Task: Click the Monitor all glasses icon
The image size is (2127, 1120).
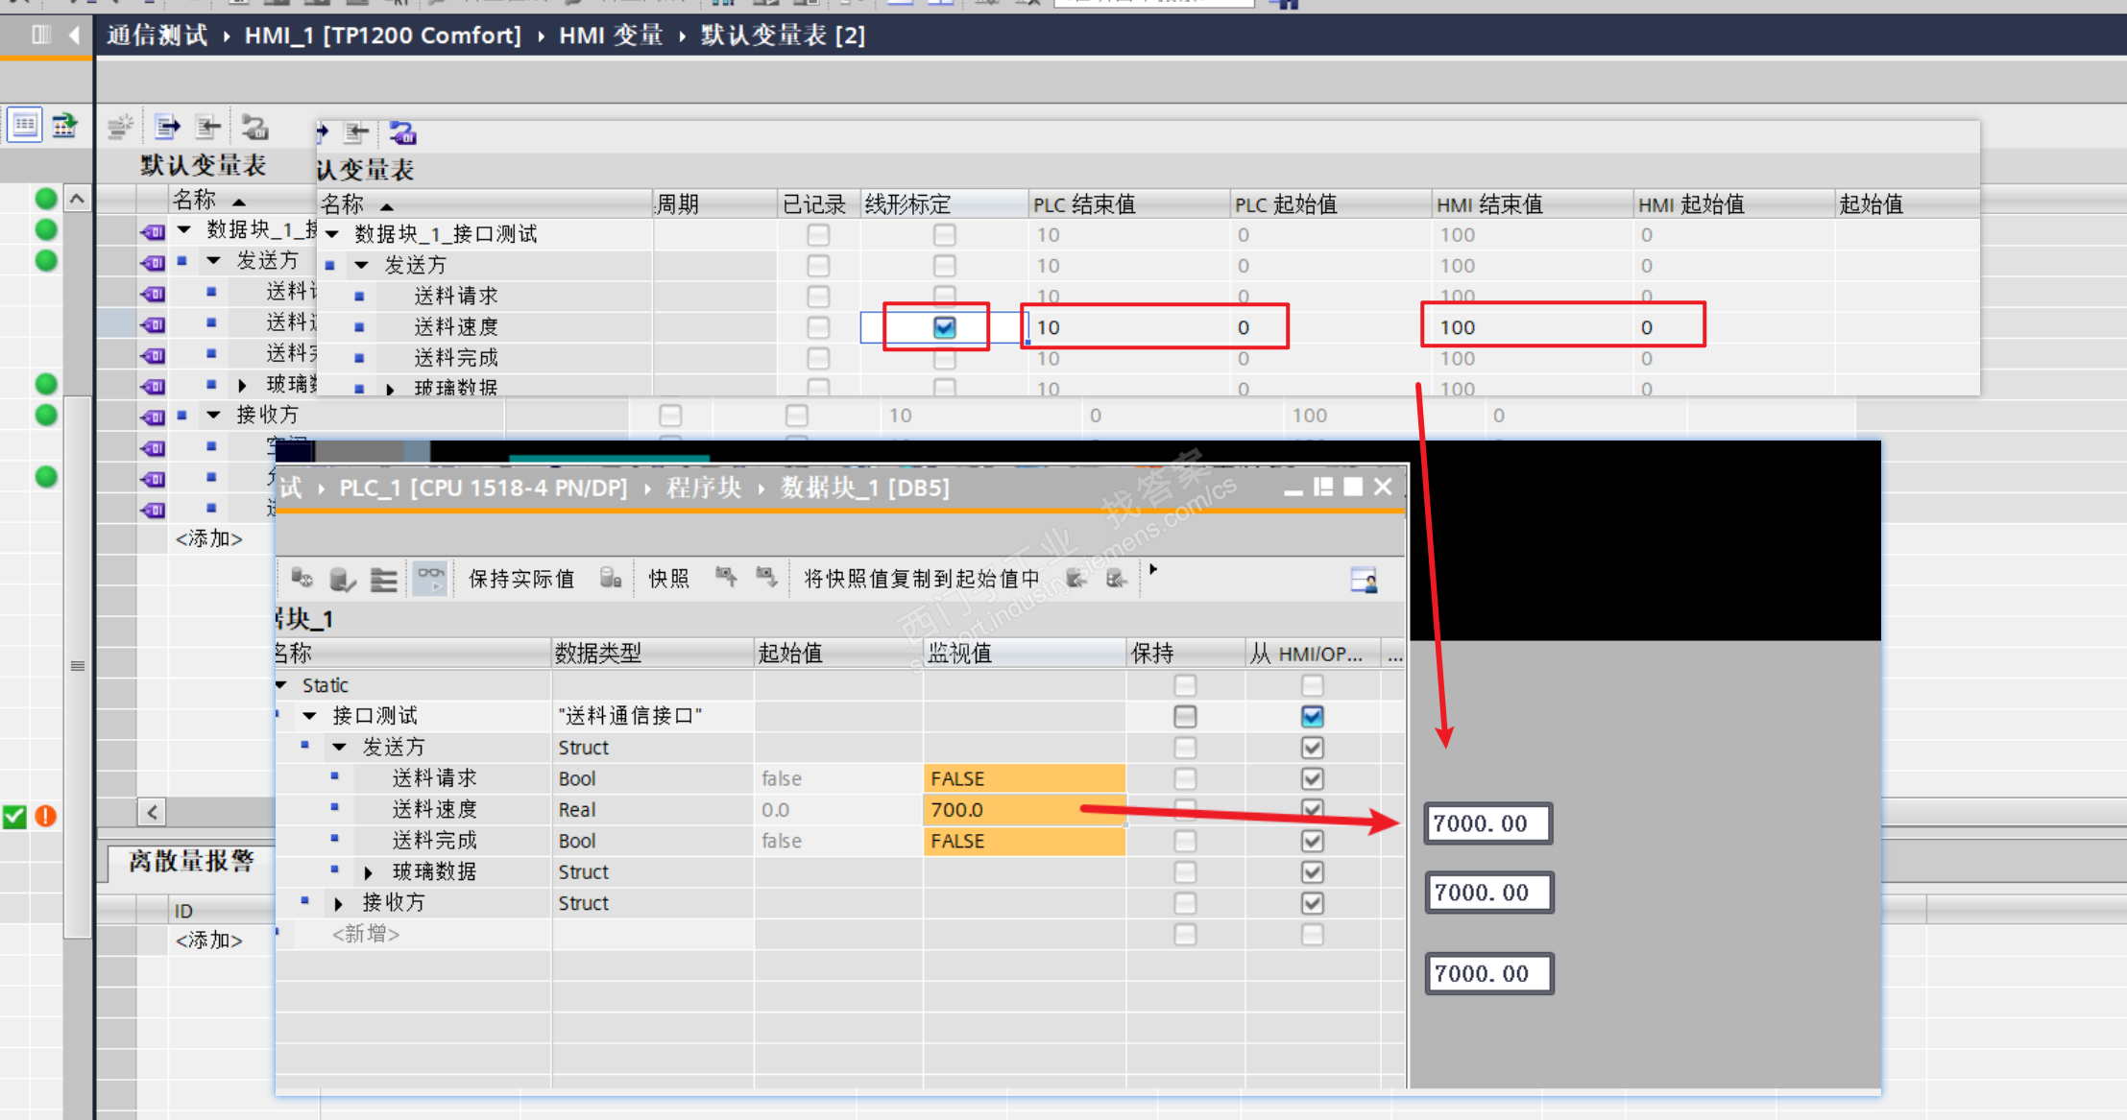Action: (x=430, y=579)
